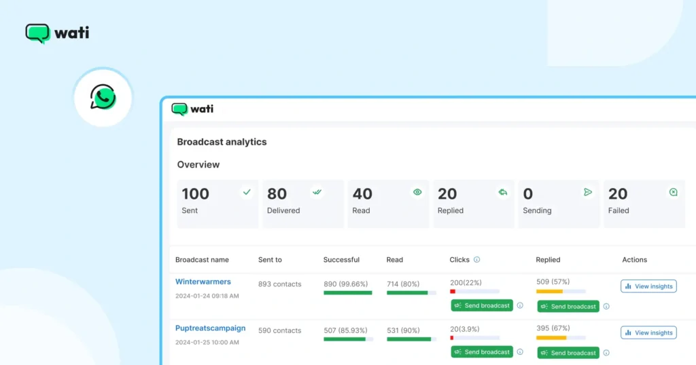The image size is (696, 365).
Task: Click the wati logo in the dashboard header
Action: pyautogui.click(x=192, y=109)
